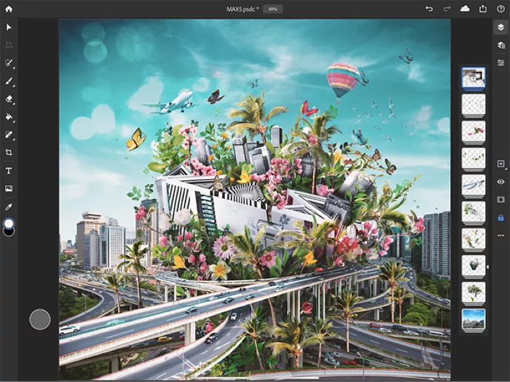Click the background black color chip

(x=9, y=232)
